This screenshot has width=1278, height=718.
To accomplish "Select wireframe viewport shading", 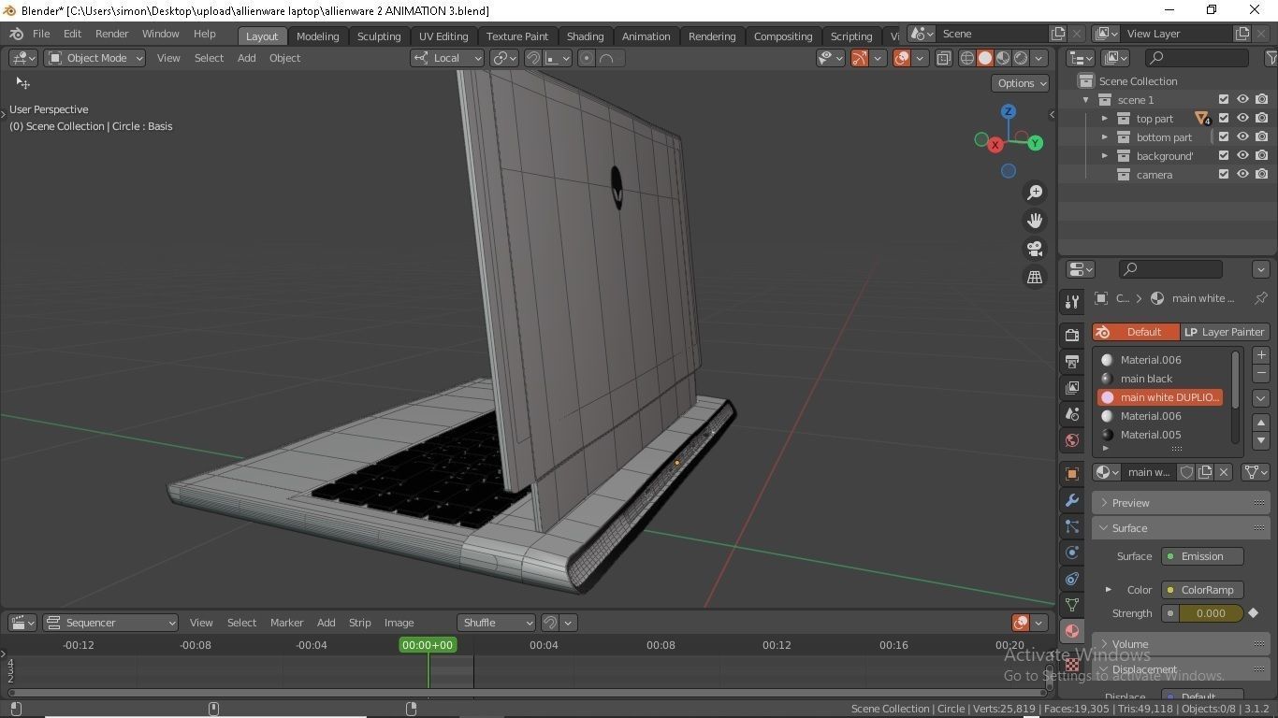I will 967,58.
